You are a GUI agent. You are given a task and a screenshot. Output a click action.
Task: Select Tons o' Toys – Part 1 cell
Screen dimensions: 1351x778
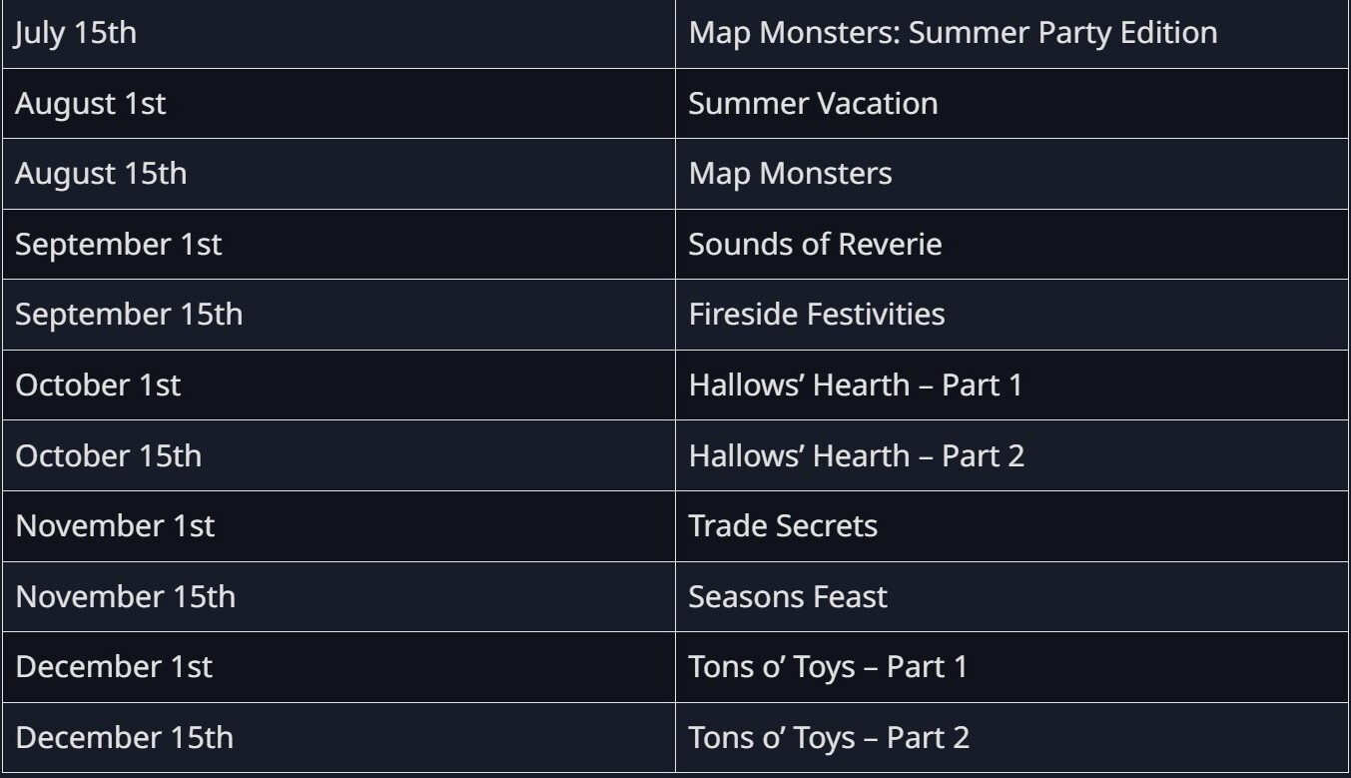click(828, 666)
